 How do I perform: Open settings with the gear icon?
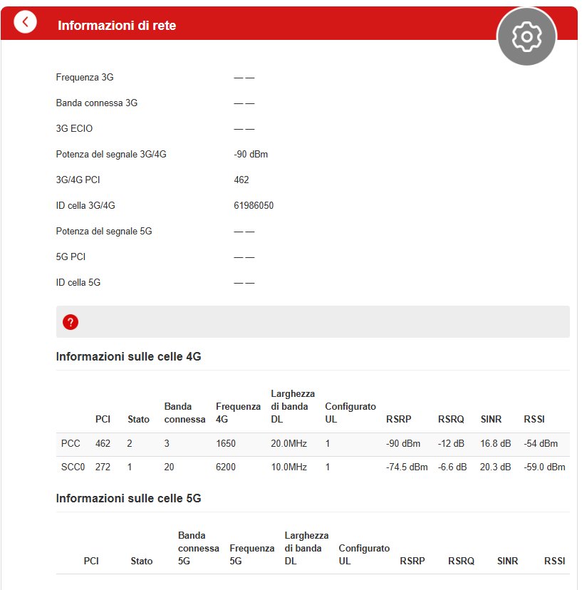526,36
